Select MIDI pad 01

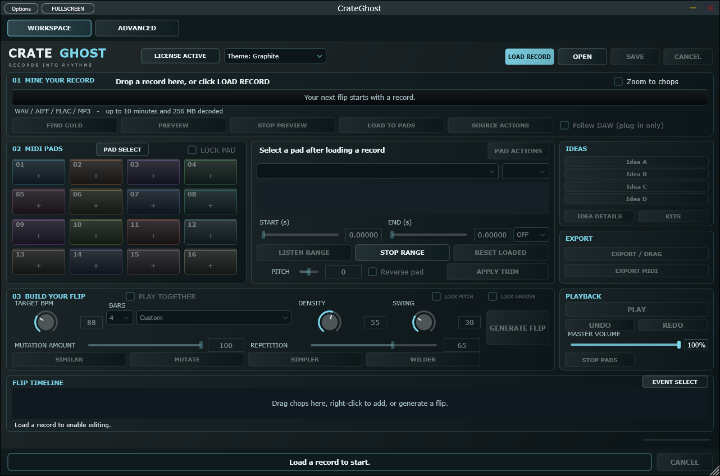point(39,172)
